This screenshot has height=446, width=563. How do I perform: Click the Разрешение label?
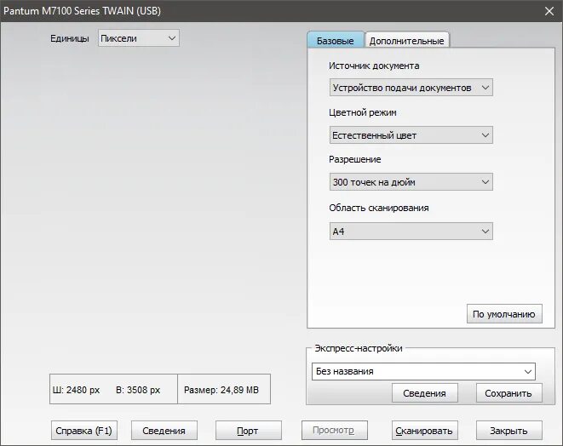[x=355, y=159]
